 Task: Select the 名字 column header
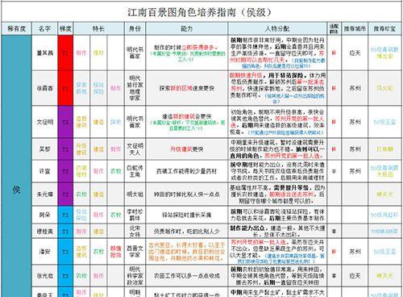click(x=44, y=29)
